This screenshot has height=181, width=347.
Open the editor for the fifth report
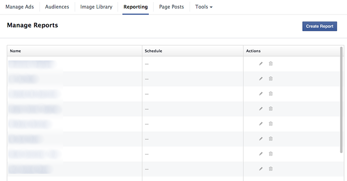click(x=261, y=124)
